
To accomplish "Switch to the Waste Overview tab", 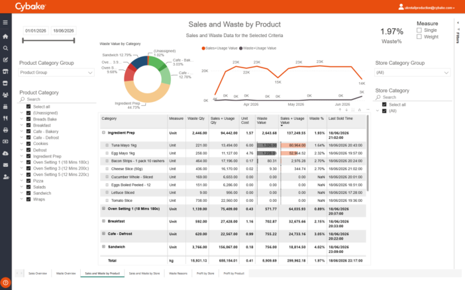I will pyautogui.click(x=66, y=273).
